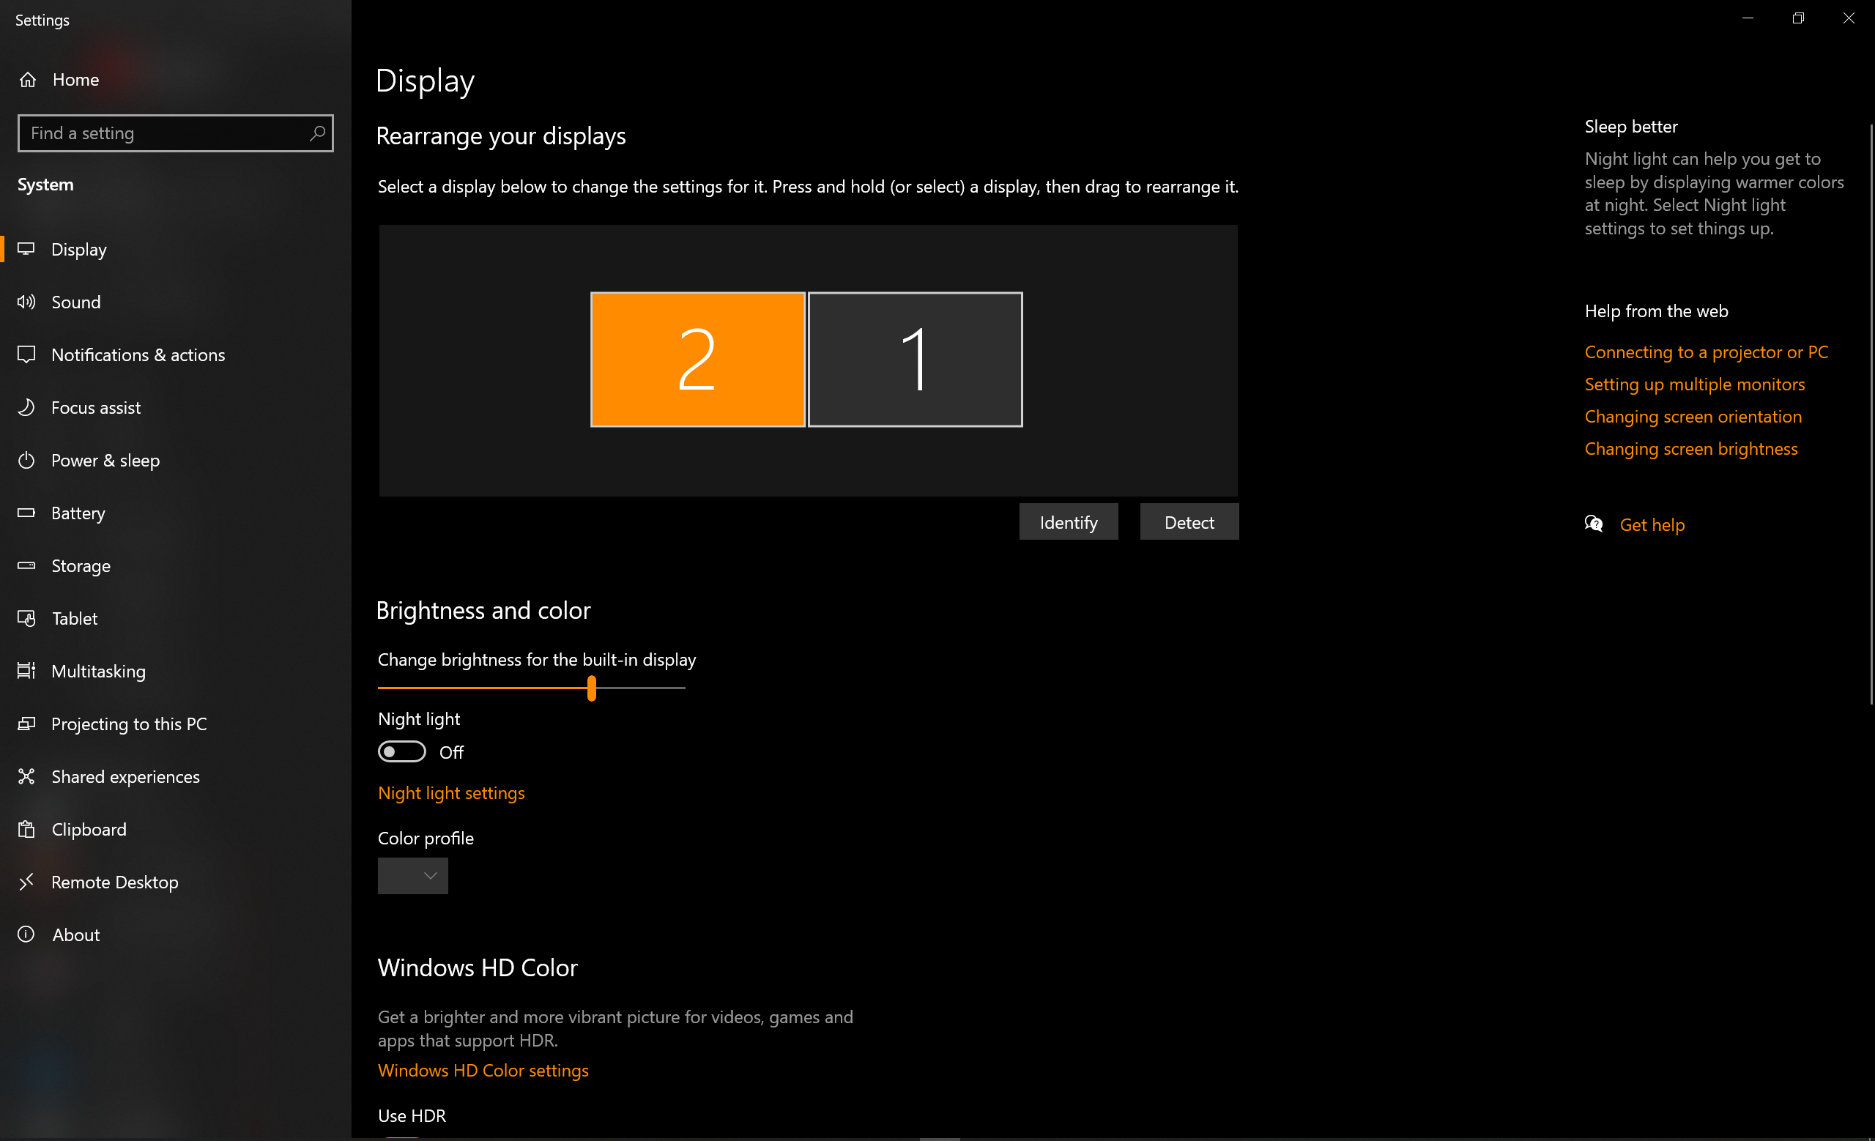Click the brightness slider handle

[591, 688]
